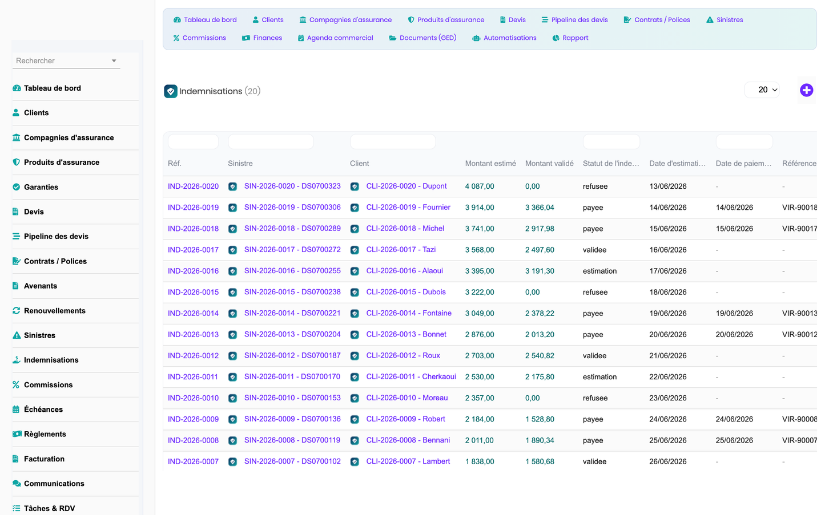The image size is (825, 515).
Task: Open the Pipeline des devis top tab
Action: click(x=574, y=20)
